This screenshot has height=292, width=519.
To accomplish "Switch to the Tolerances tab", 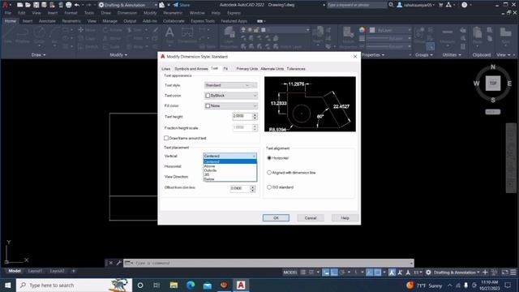I will (x=296, y=69).
